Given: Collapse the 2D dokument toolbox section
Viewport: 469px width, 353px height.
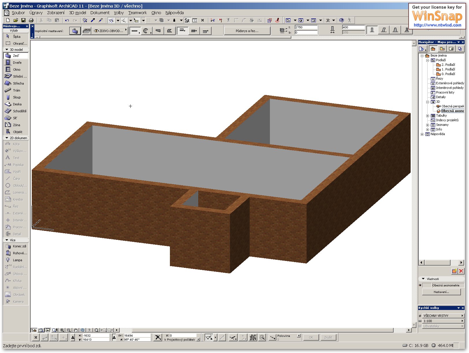Looking at the screenshot, I should pos(7,138).
